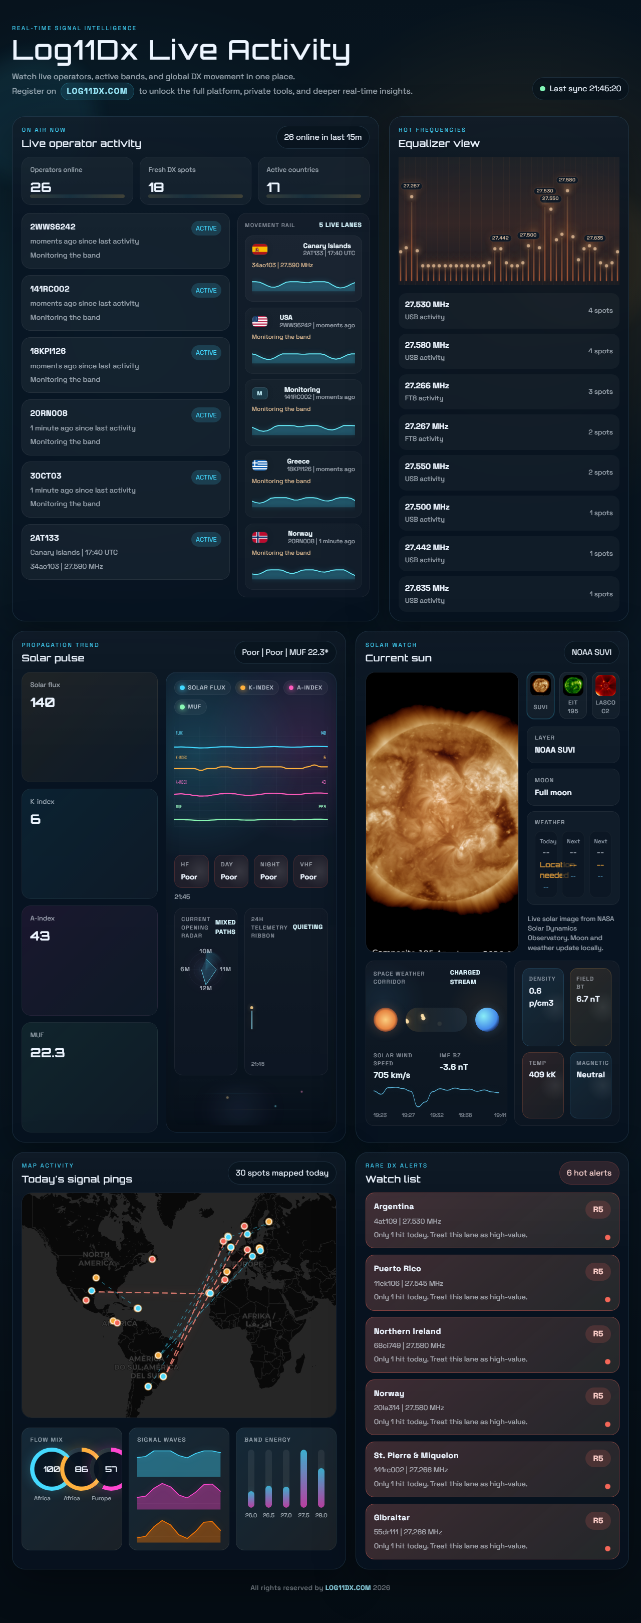Image resolution: width=641 pixels, height=1623 pixels.
Task: Click ACTIVE badge for 141RC002
Action: 206,291
